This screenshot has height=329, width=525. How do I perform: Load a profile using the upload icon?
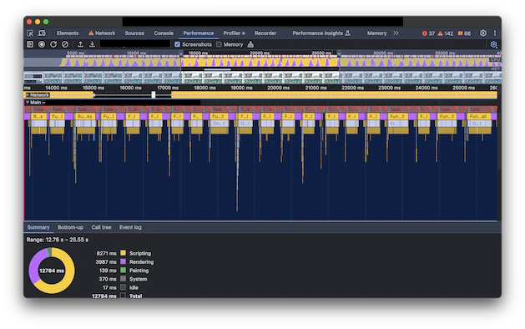80,44
